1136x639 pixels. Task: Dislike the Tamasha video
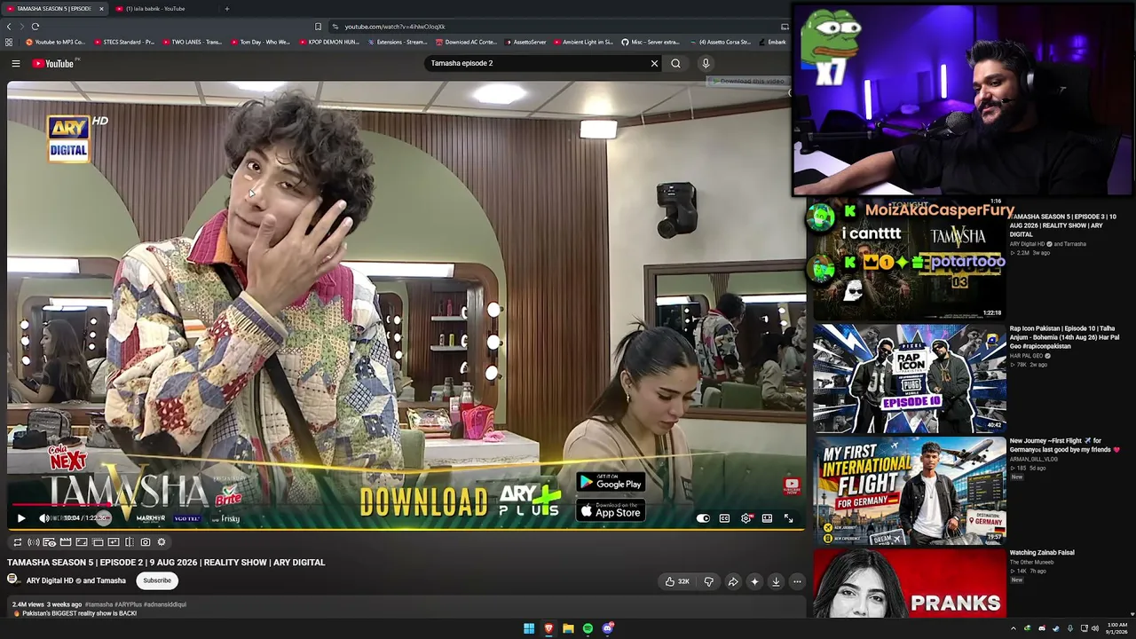[708, 581]
